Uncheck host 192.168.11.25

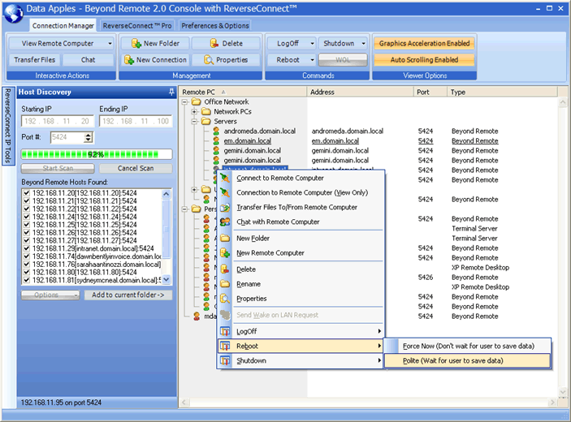pyautogui.click(x=26, y=225)
